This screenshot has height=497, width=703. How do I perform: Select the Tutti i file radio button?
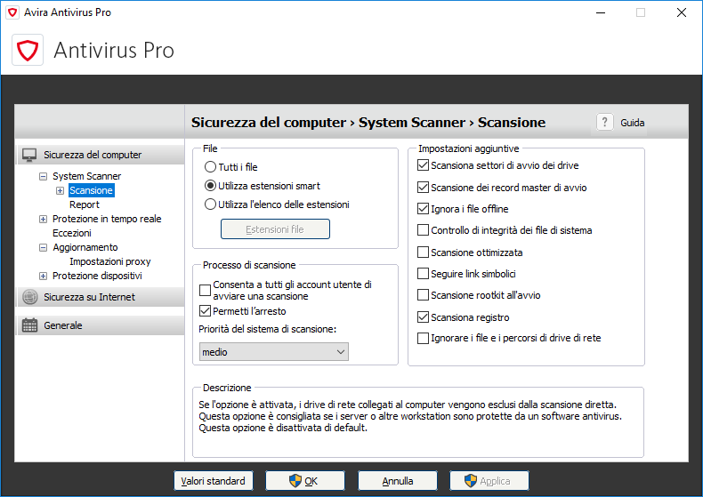[210, 166]
